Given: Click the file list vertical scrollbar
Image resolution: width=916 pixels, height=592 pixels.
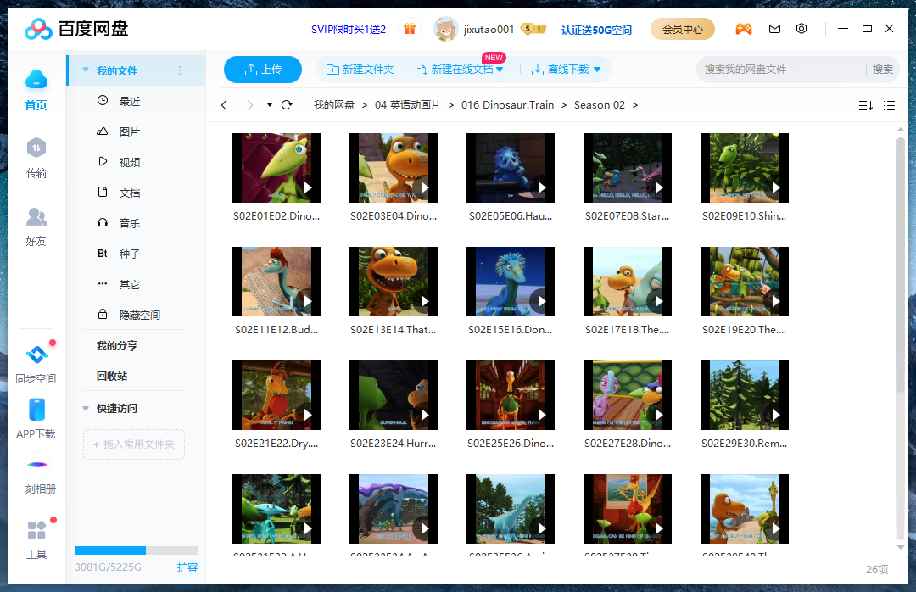Looking at the screenshot, I should pyautogui.click(x=900, y=265).
